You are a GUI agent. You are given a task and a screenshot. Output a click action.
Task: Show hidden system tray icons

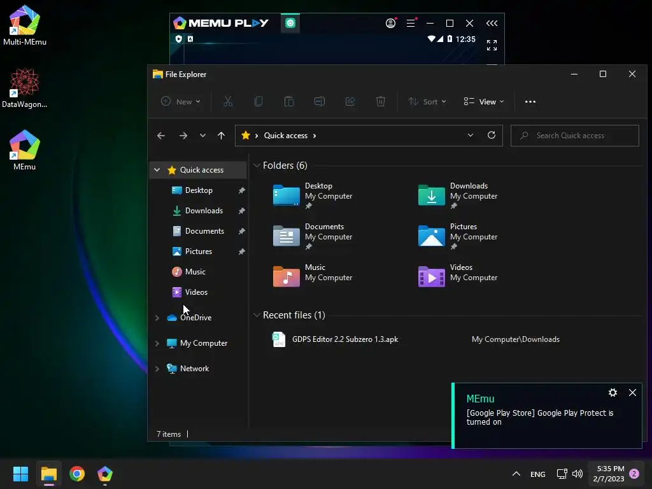[516, 474]
